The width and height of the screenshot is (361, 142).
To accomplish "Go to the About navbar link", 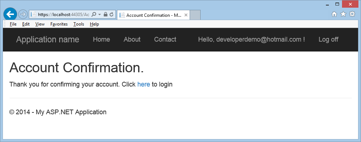I will 132,39.
